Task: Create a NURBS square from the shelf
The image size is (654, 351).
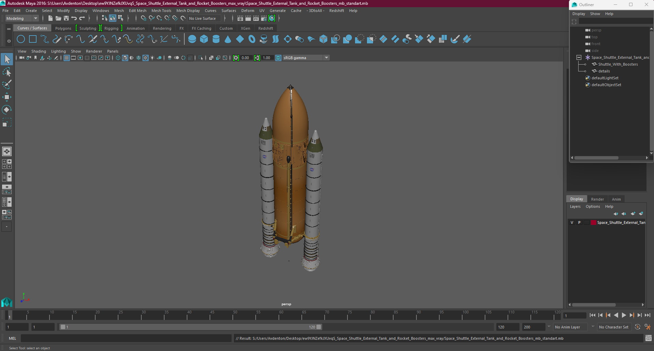Action: click(33, 39)
